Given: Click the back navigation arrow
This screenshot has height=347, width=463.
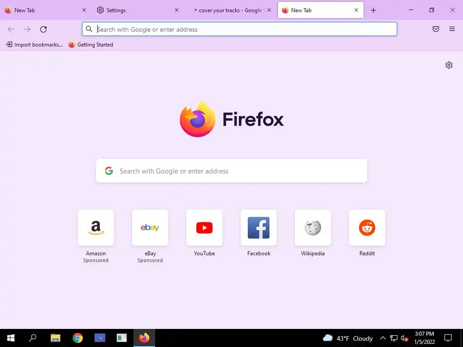Looking at the screenshot, I should 11,29.
